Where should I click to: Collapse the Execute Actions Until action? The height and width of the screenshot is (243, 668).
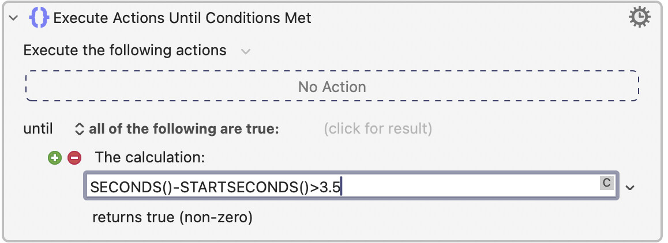click(x=13, y=18)
